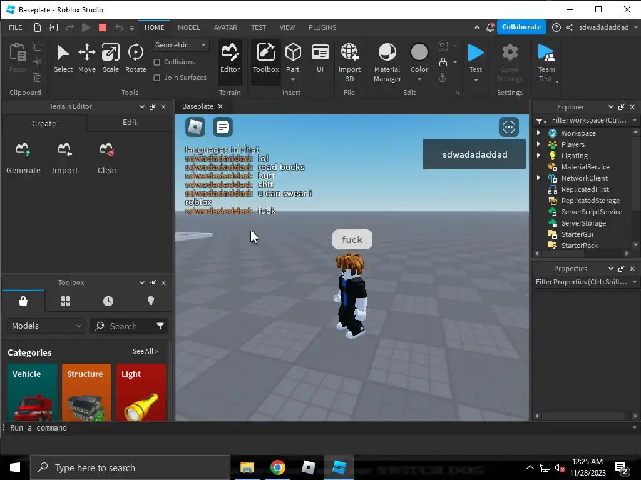Screen dimensions: 641x480
Task: Open the Roblox menu in viewport
Action: click(195, 127)
